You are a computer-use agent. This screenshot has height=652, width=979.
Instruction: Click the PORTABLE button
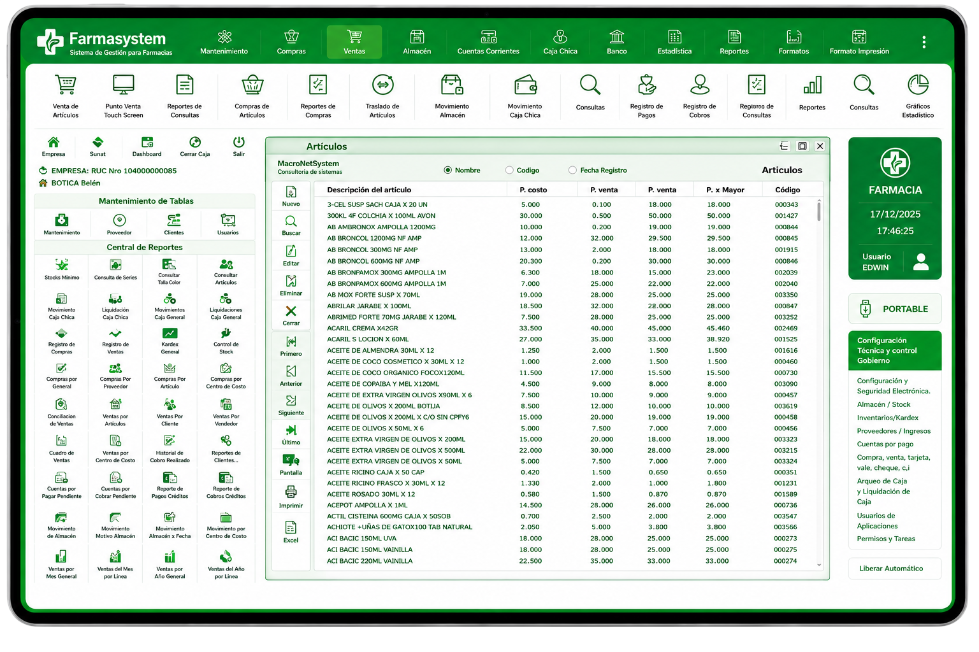[x=895, y=309]
